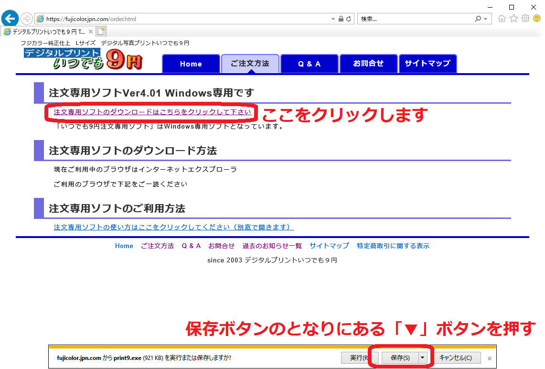Open the ▼ dropdown beside 保存(S) button

(422, 358)
